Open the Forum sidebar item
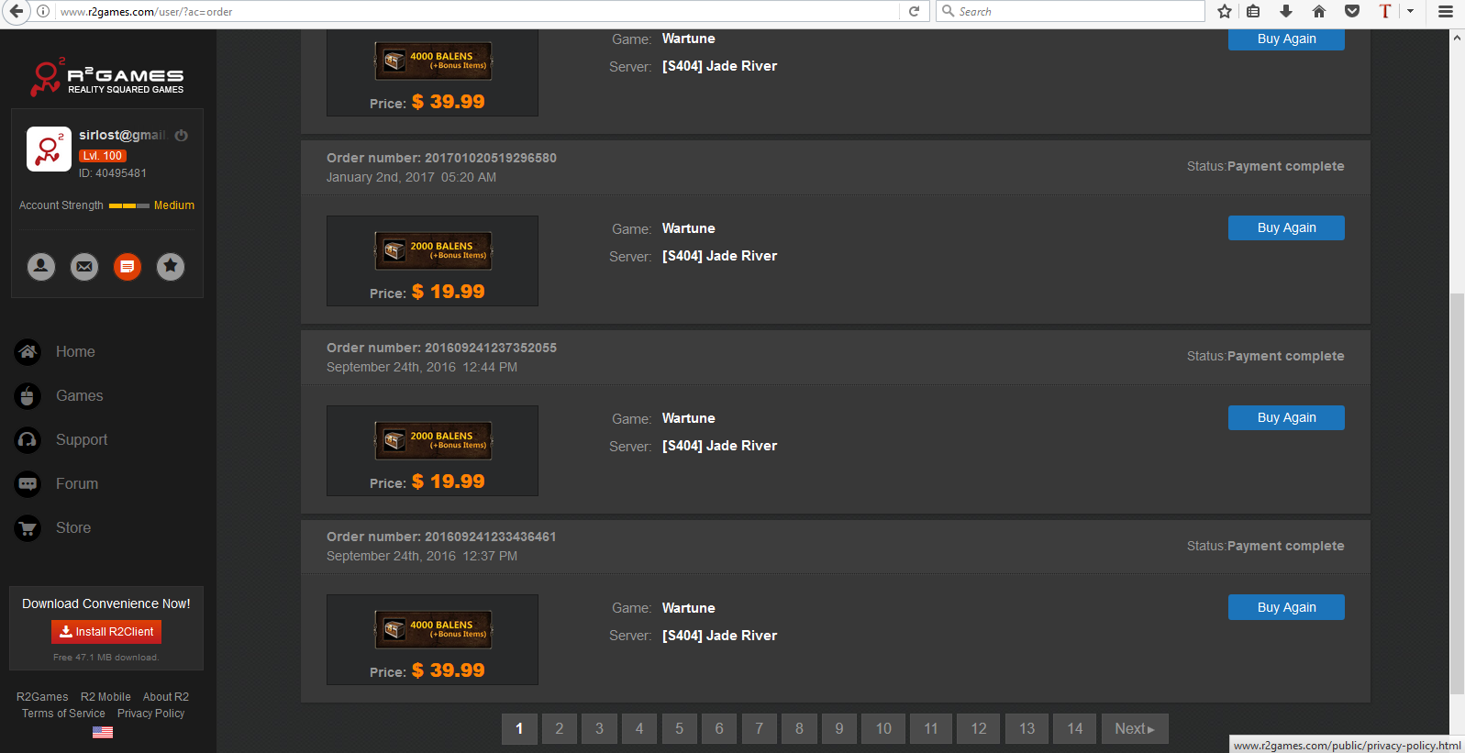Viewport: 1465px width, 753px height. pos(76,484)
